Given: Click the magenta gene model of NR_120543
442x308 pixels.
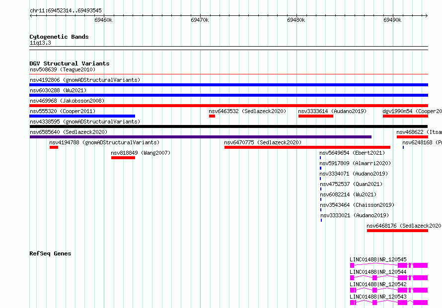Looking at the screenshot, I should click(x=389, y=303).
